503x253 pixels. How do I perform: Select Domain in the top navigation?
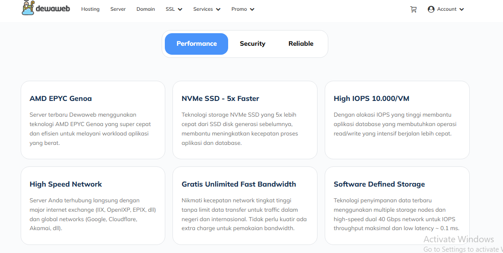click(x=146, y=9)
